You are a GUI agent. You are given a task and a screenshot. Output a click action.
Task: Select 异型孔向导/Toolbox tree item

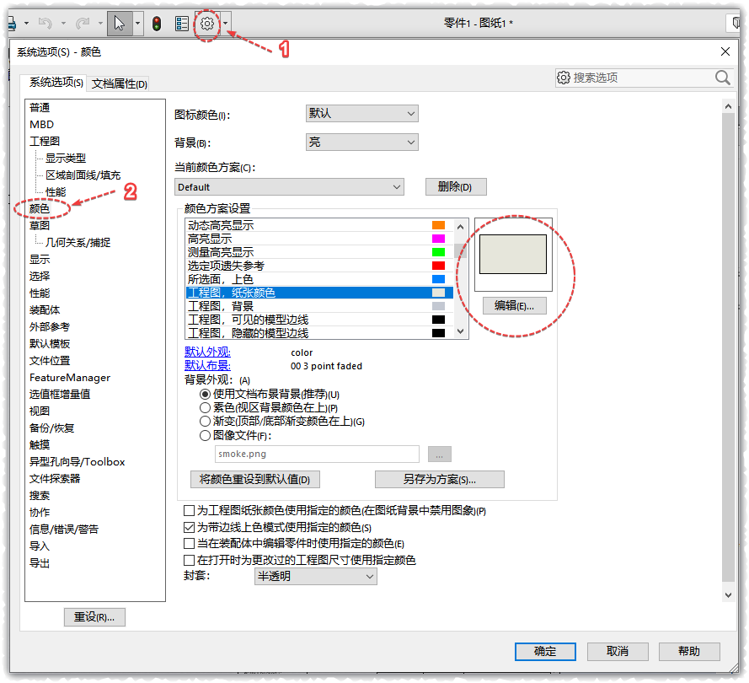click(x=77, y=462)
